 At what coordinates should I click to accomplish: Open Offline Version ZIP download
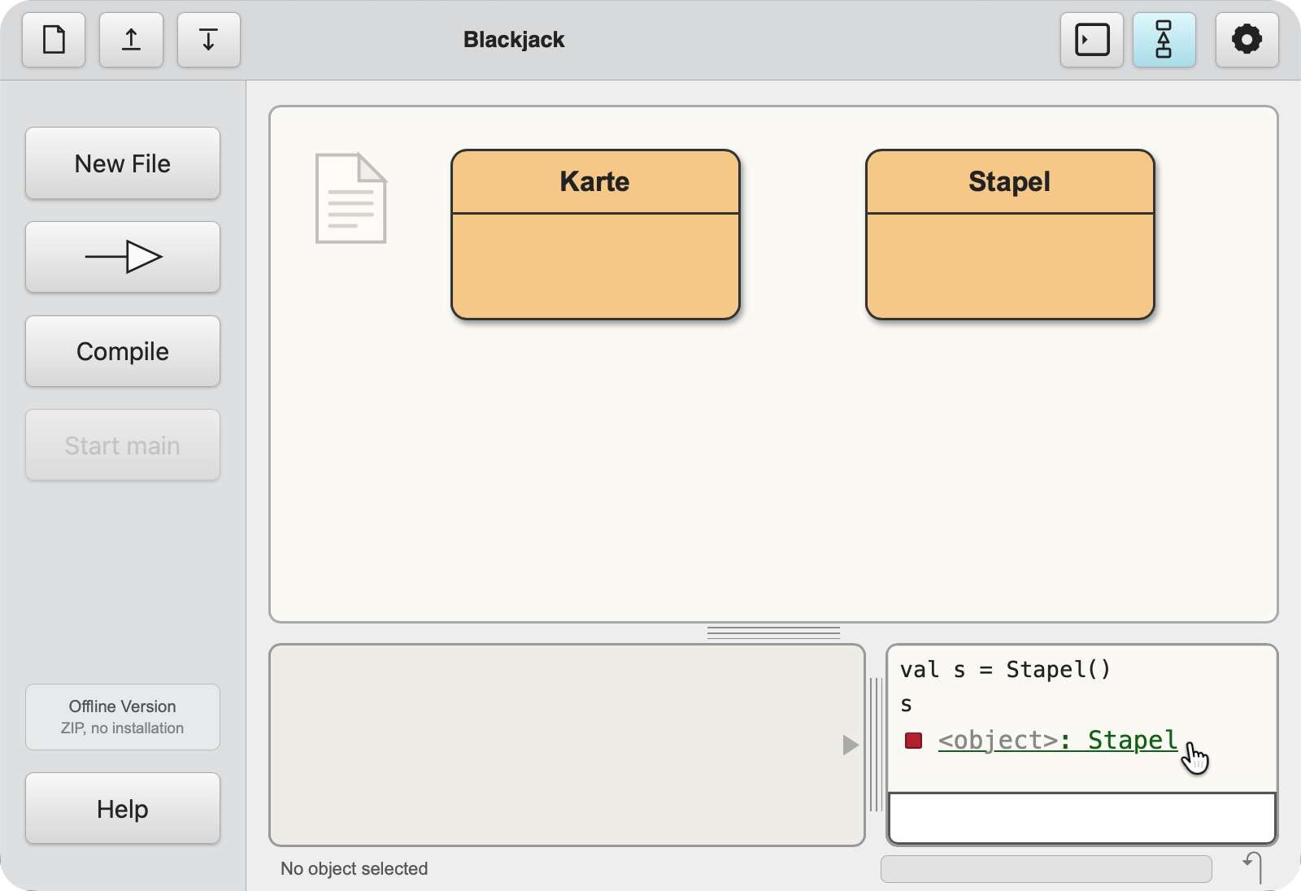(123, 717)
